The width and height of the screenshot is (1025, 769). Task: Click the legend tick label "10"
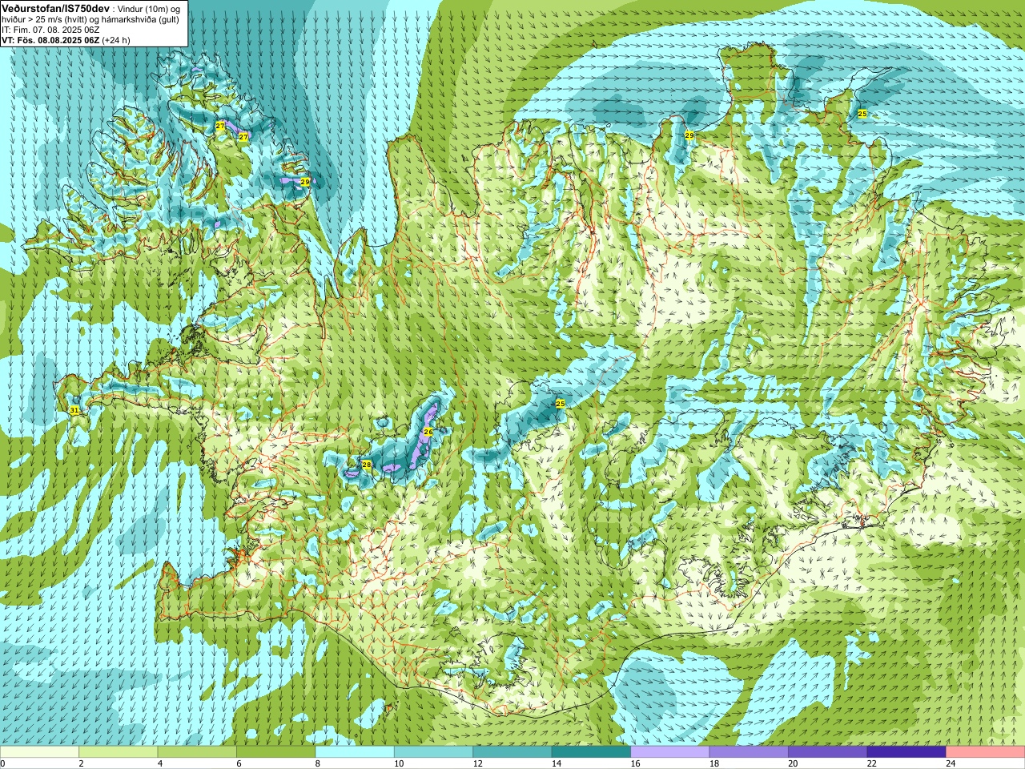pos(399,763)
